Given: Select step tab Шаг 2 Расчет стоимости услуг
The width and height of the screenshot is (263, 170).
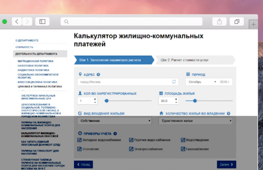Looking at the screenshot, I should tap(195, 60).
